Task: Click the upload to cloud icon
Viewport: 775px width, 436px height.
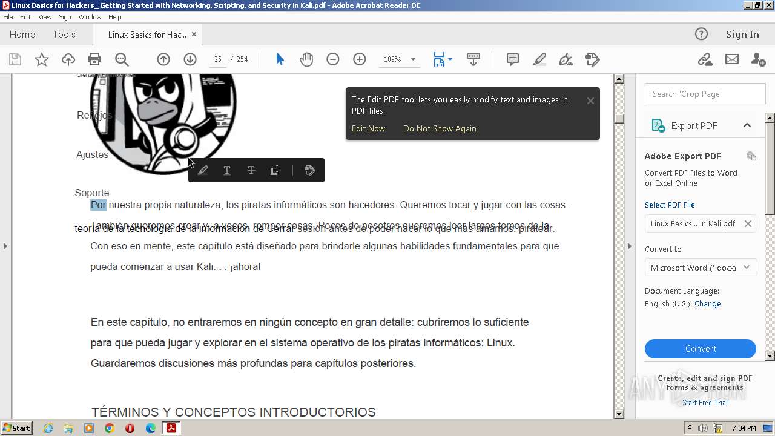Action: [x=68, y=59]
